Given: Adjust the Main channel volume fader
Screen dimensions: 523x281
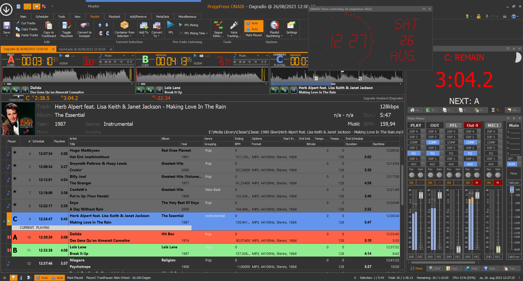Looking at the screenshot, I should (512, 190).
